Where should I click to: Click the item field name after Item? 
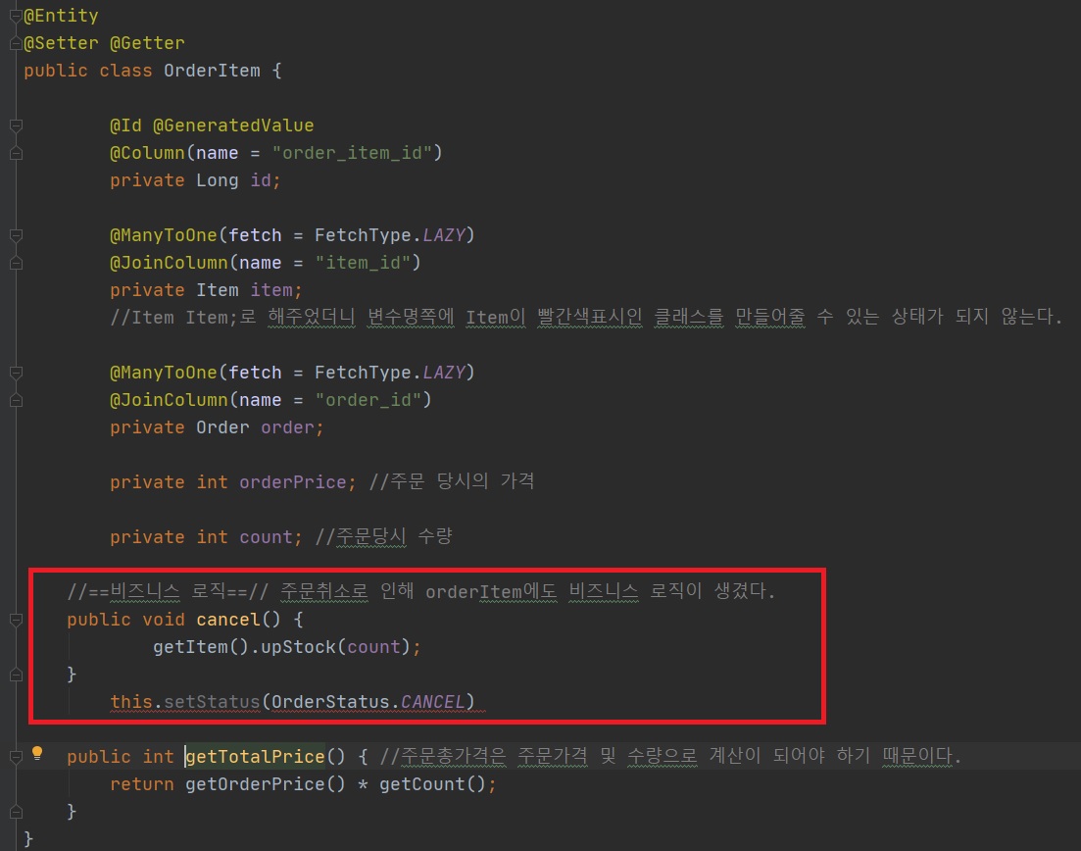click(x=271, y=289)
